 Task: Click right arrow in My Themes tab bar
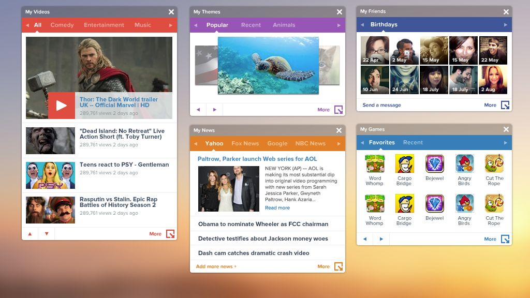[338, 25]
